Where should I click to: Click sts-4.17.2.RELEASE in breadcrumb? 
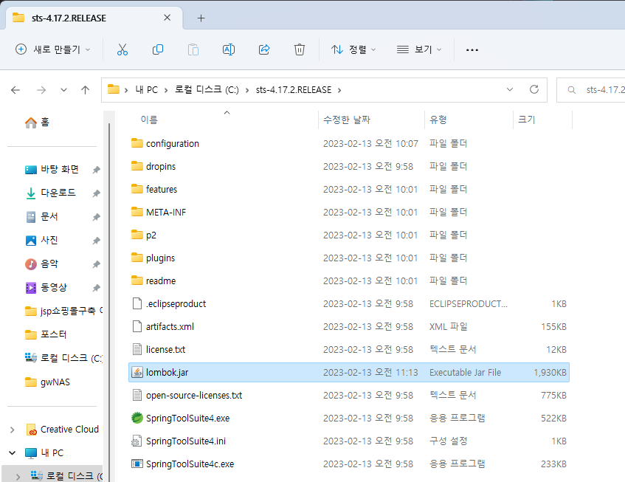[294, 90]
